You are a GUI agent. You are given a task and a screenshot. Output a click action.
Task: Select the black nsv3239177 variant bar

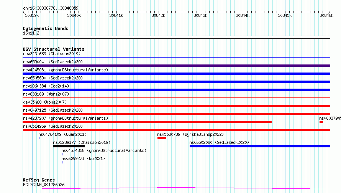69,146
